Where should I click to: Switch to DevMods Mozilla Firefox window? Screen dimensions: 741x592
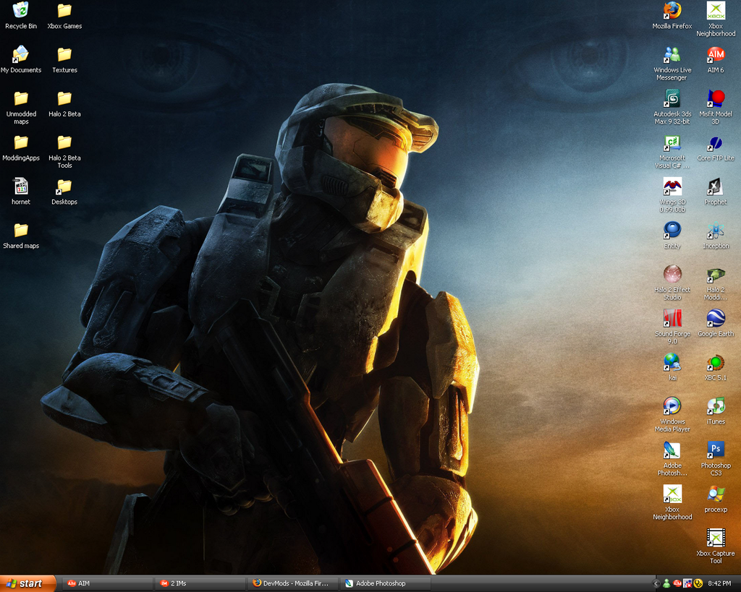point(293,583)
